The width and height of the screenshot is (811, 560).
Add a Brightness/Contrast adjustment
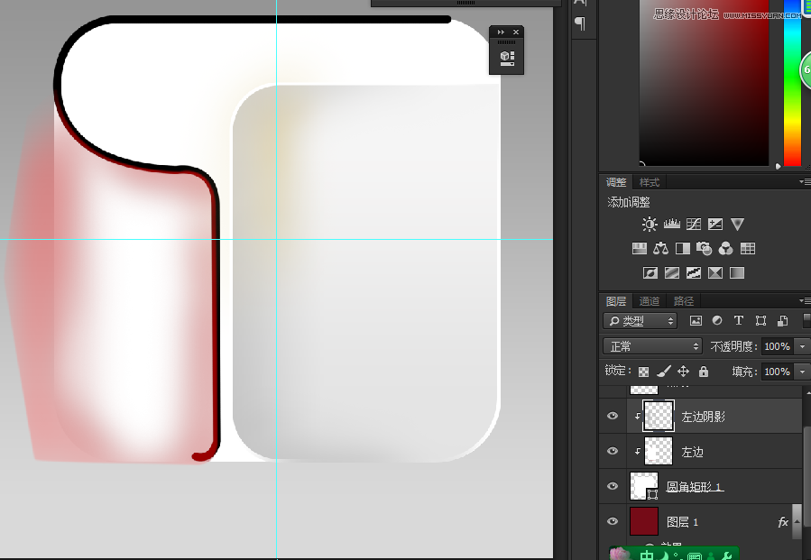click(x=650, y=224)
